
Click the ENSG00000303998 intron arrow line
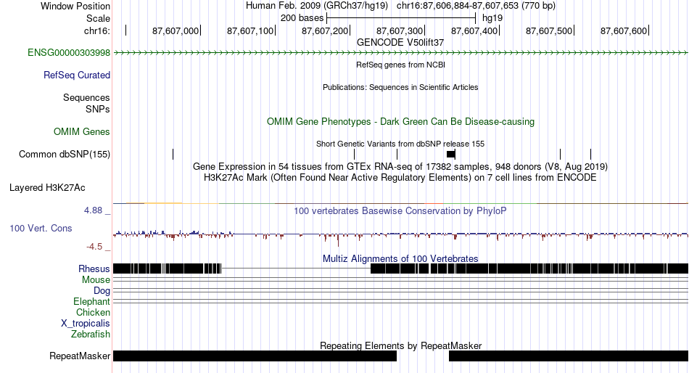point(401,53)
